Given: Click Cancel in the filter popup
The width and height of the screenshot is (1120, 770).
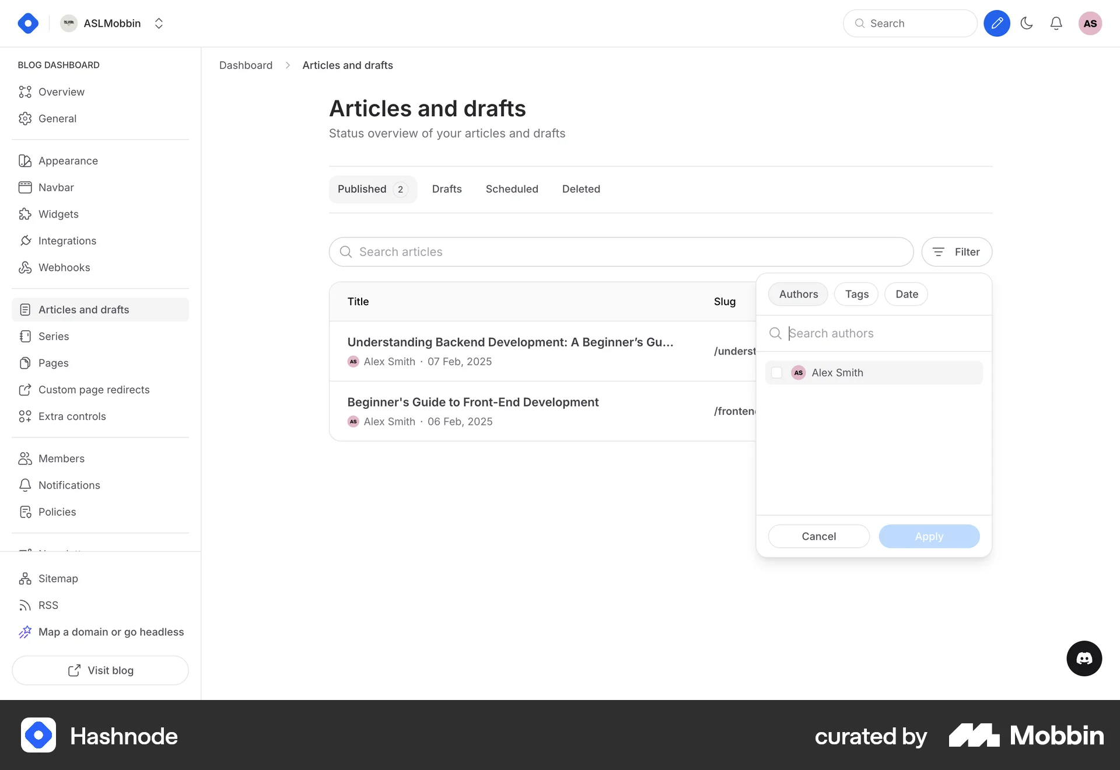Looking at the screenshot, I should coord(819,536).
